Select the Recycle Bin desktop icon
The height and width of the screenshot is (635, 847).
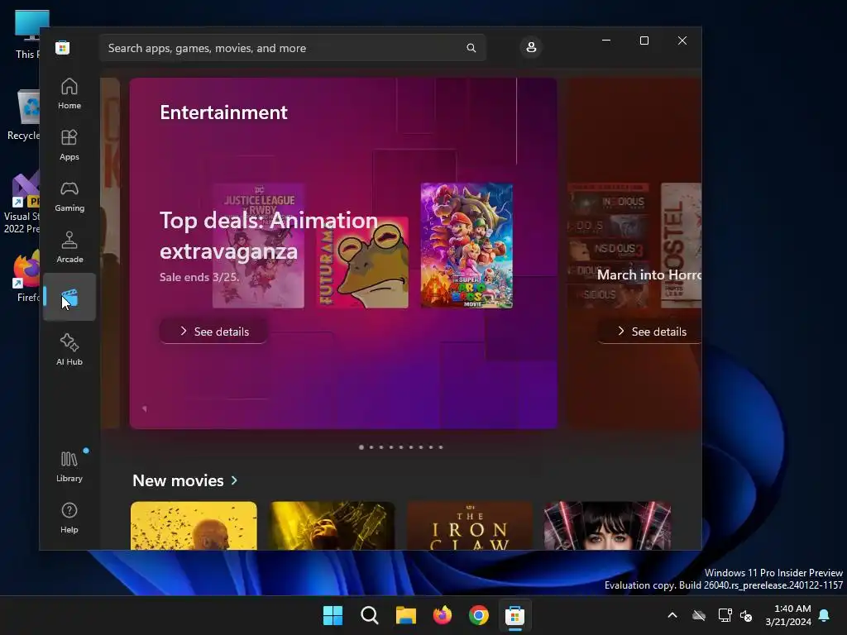pyautogui.click(x=23, y=114)
